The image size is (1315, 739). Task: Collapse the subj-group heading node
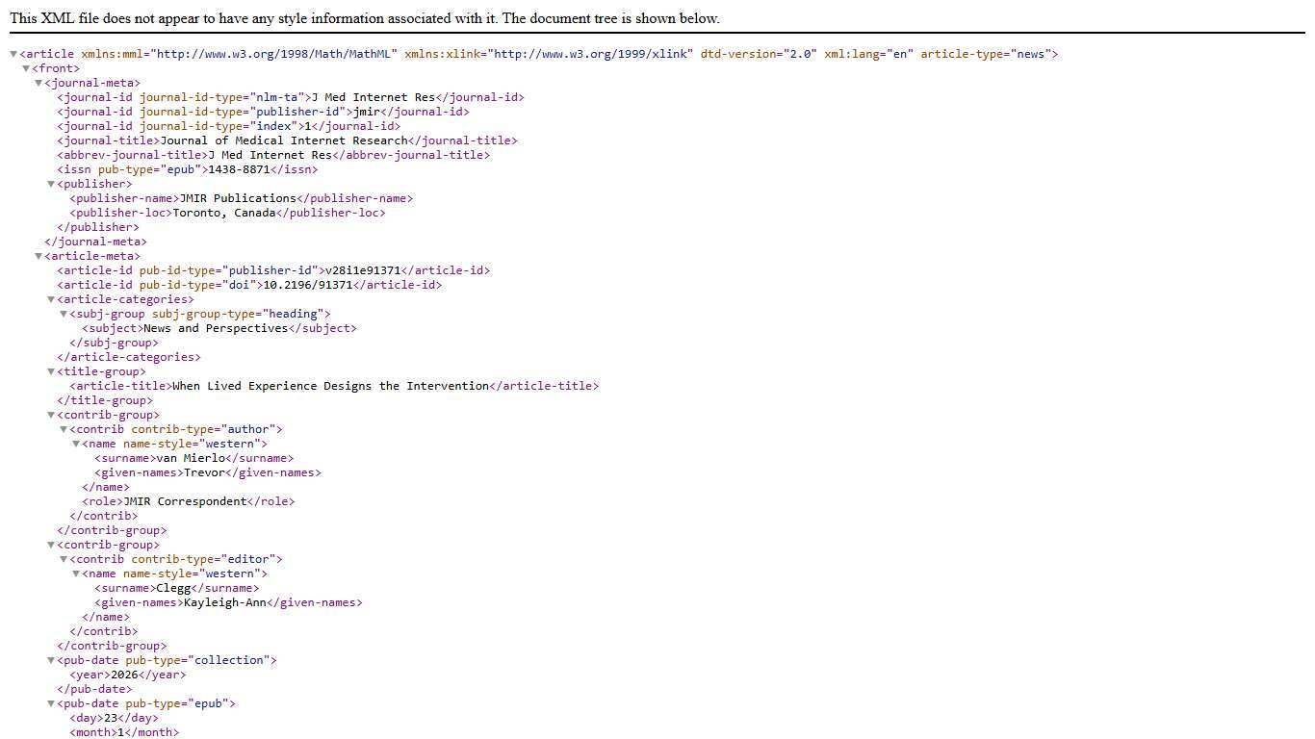64,315
